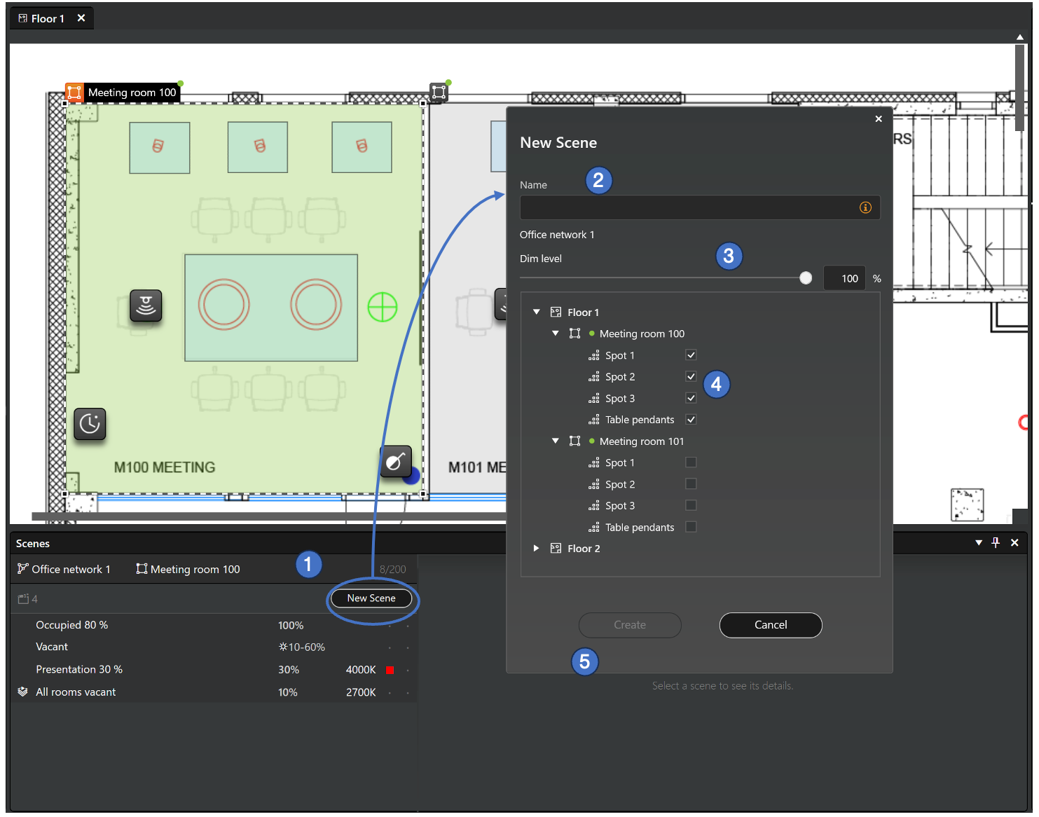1039x817 pixels.
Task: Click the vertical scrollbar of floor plan
Action: [1019, 87]
